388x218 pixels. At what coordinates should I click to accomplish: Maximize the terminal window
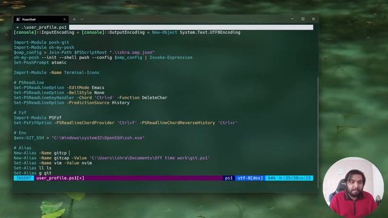point(303,19)
